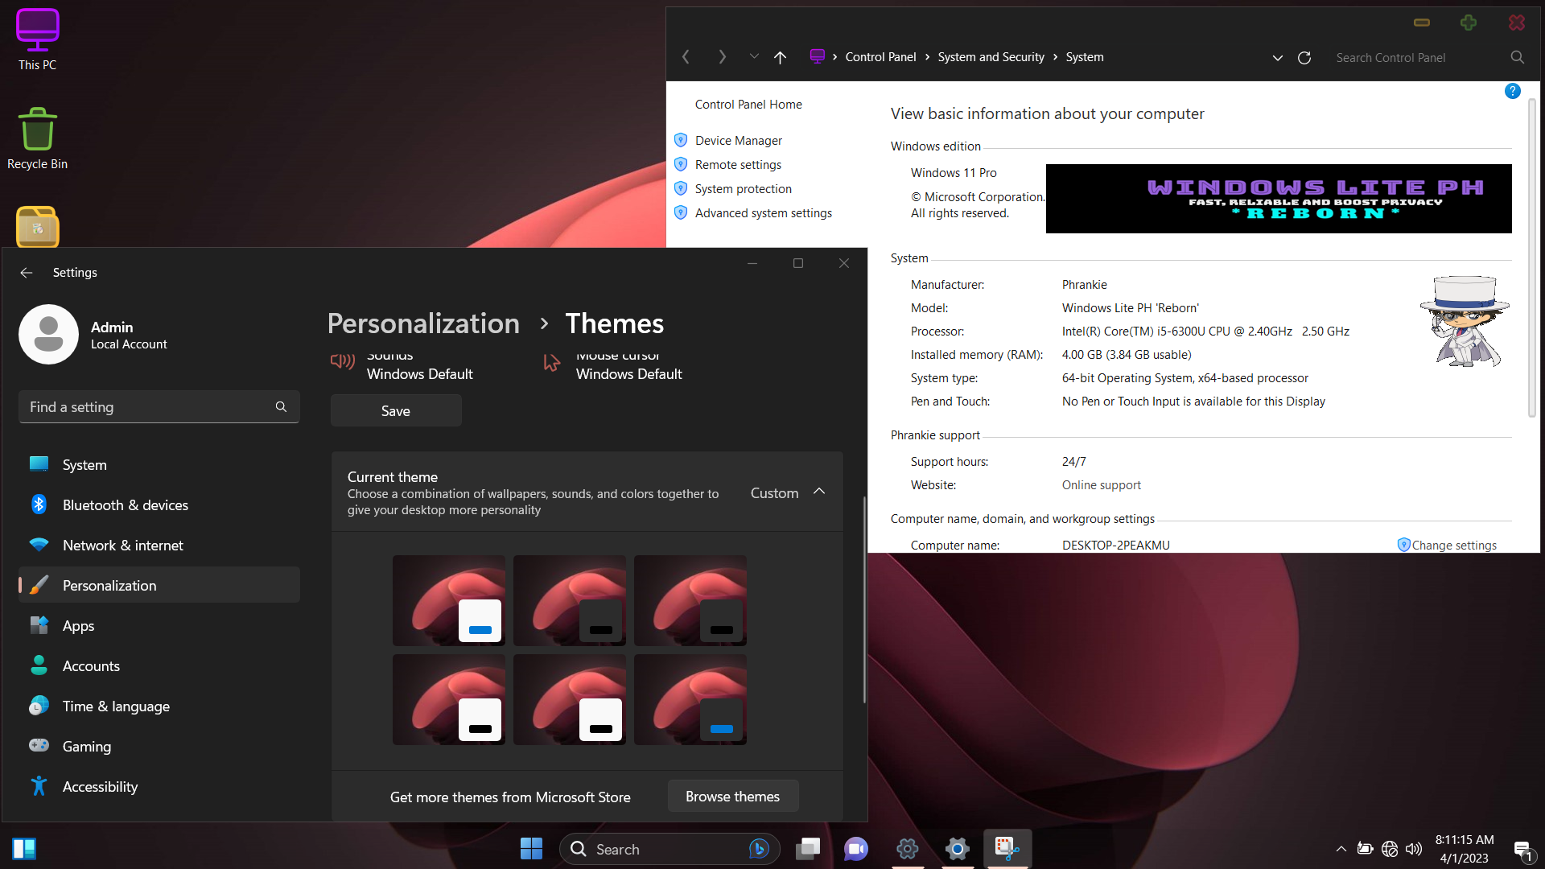This screenshot has width=1545, height=869.
Task: Select bottom-row middle light theme thumbnail
Action: point(570,699)
